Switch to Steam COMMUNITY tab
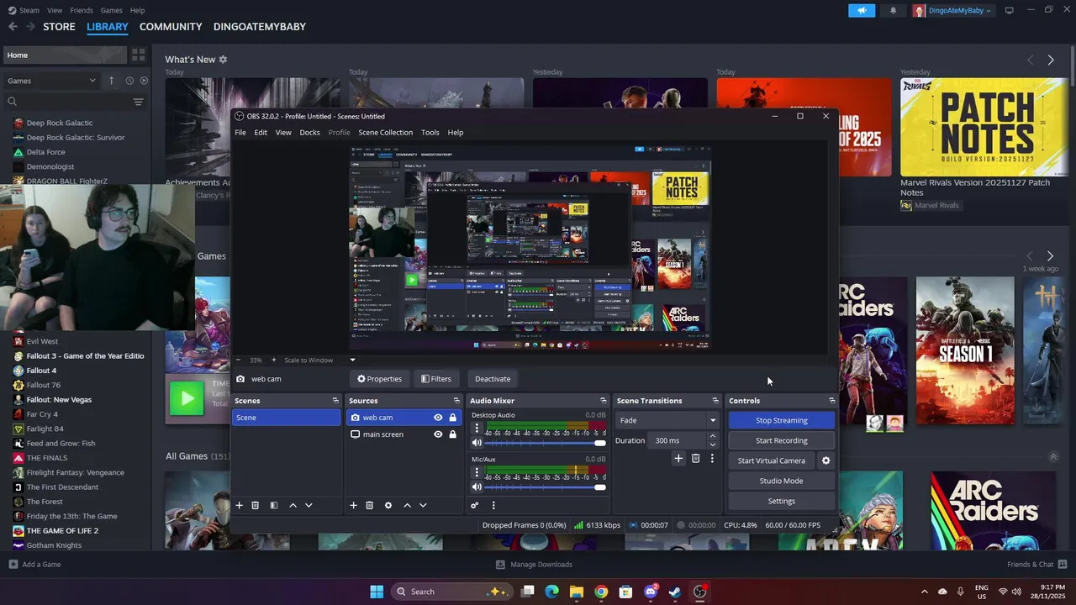This screenshot has height=605, width=1076. [x=171, y=26]
